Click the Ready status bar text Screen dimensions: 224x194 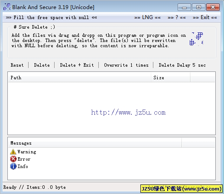34,187
